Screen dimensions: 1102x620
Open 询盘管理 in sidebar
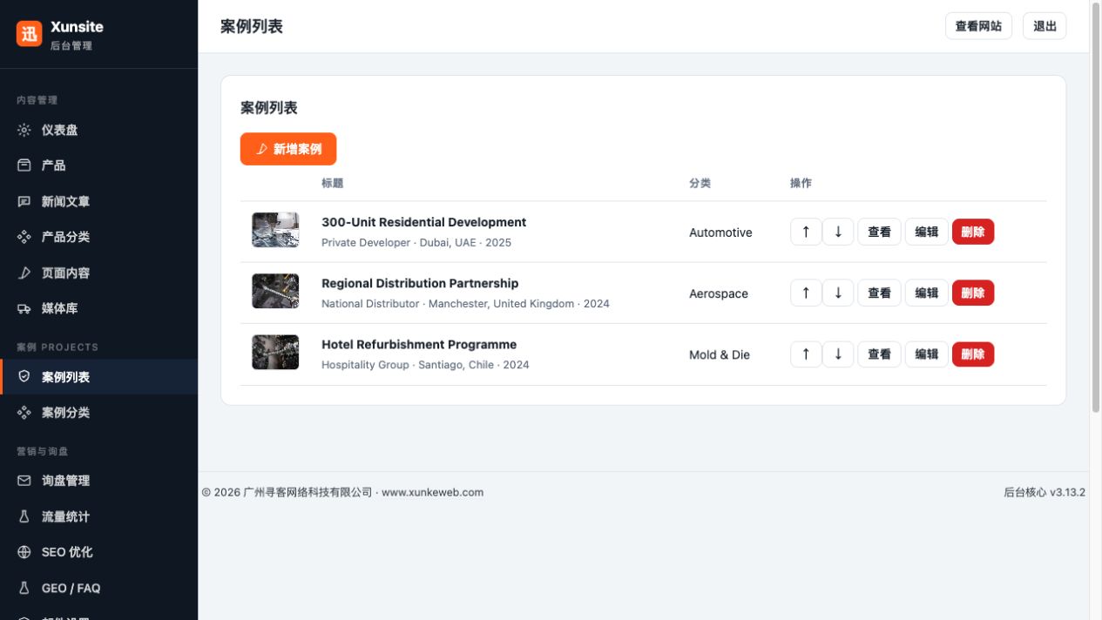[x=98, y=481]
